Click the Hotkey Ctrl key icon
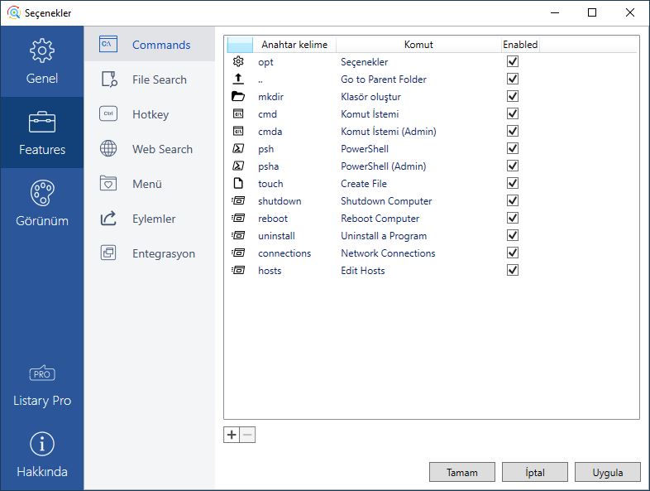Image resolution: width=650 pixels, height=491 pixels. click(108, 113)
